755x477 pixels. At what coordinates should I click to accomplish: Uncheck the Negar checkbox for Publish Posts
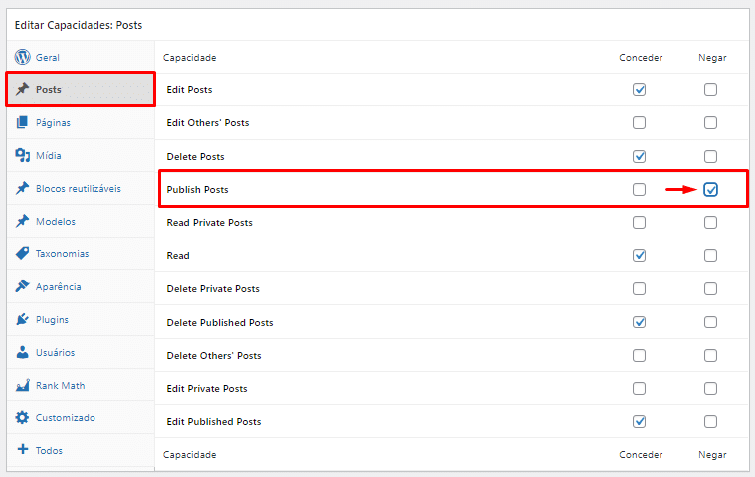[710, 189]
